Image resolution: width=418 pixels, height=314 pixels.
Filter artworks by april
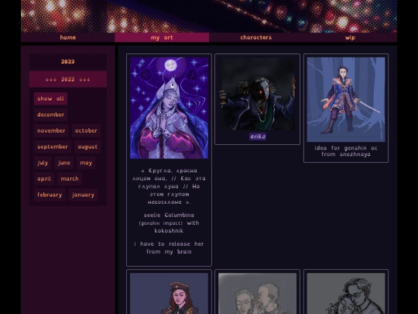pyautogui.click(x=44, y=178)
